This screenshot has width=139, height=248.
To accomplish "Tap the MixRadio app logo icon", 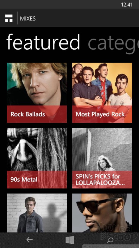I will click(9, 19).
